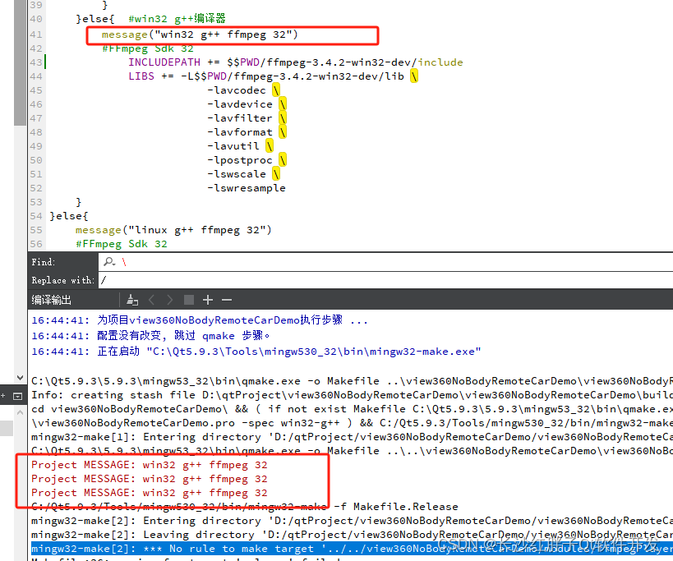
Task: Click line 41 message("win32 g++ ffmpeg 32")
Action: pyautogui.click(x=200, y=34)
